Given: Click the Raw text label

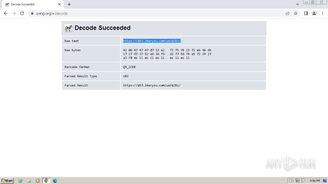Looking at the screenshot, I should coord(72,41).
